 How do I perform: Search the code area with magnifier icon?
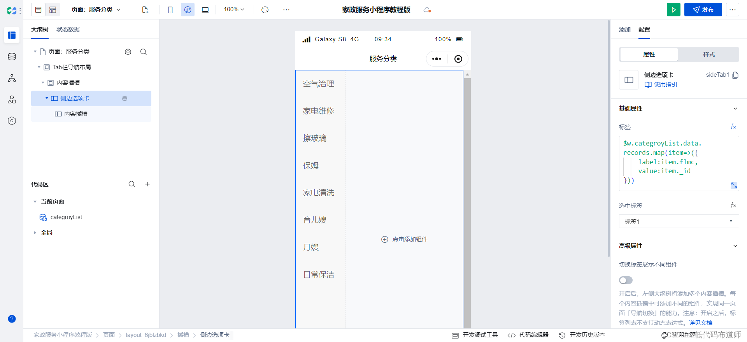pyautogui.click(x=132, y=184)
